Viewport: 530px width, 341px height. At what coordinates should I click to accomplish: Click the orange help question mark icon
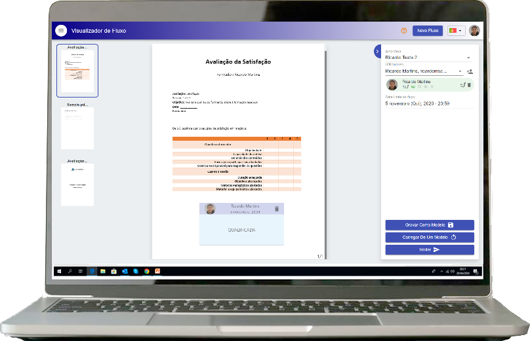tap(403, 31)
